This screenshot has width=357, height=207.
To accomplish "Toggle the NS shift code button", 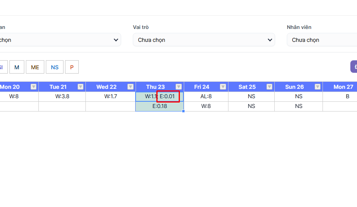I will [x=54, y=67].
